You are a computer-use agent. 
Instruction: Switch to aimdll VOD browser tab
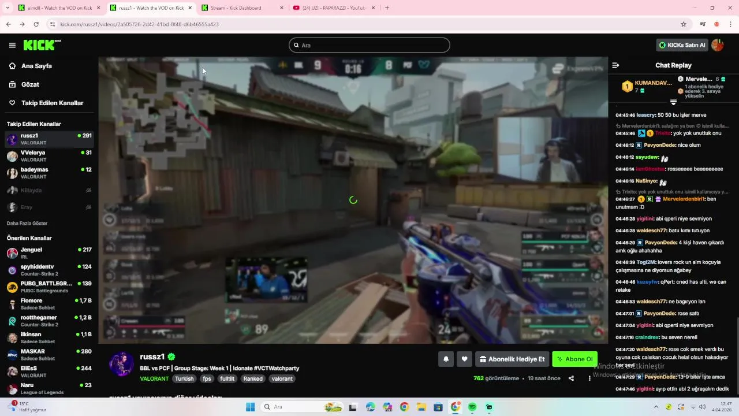click(59, 8)
